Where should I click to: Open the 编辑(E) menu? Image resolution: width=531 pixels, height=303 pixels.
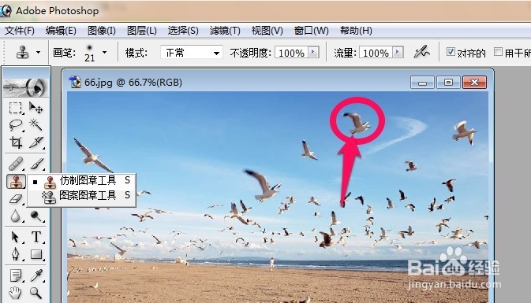click(x=61, y=31)
